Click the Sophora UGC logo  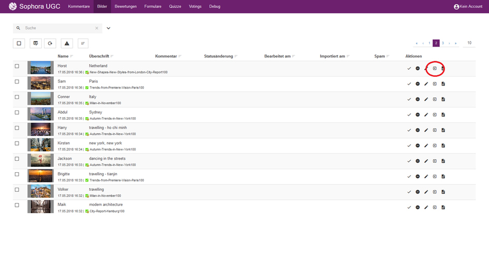pos(34,6)
